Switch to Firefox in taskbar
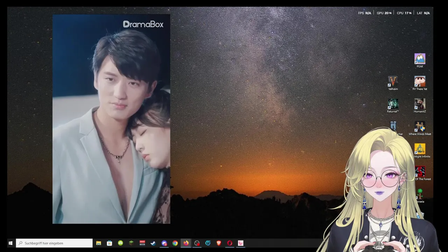The width and height of the screenshot is (448, 252). click(186, 243)
